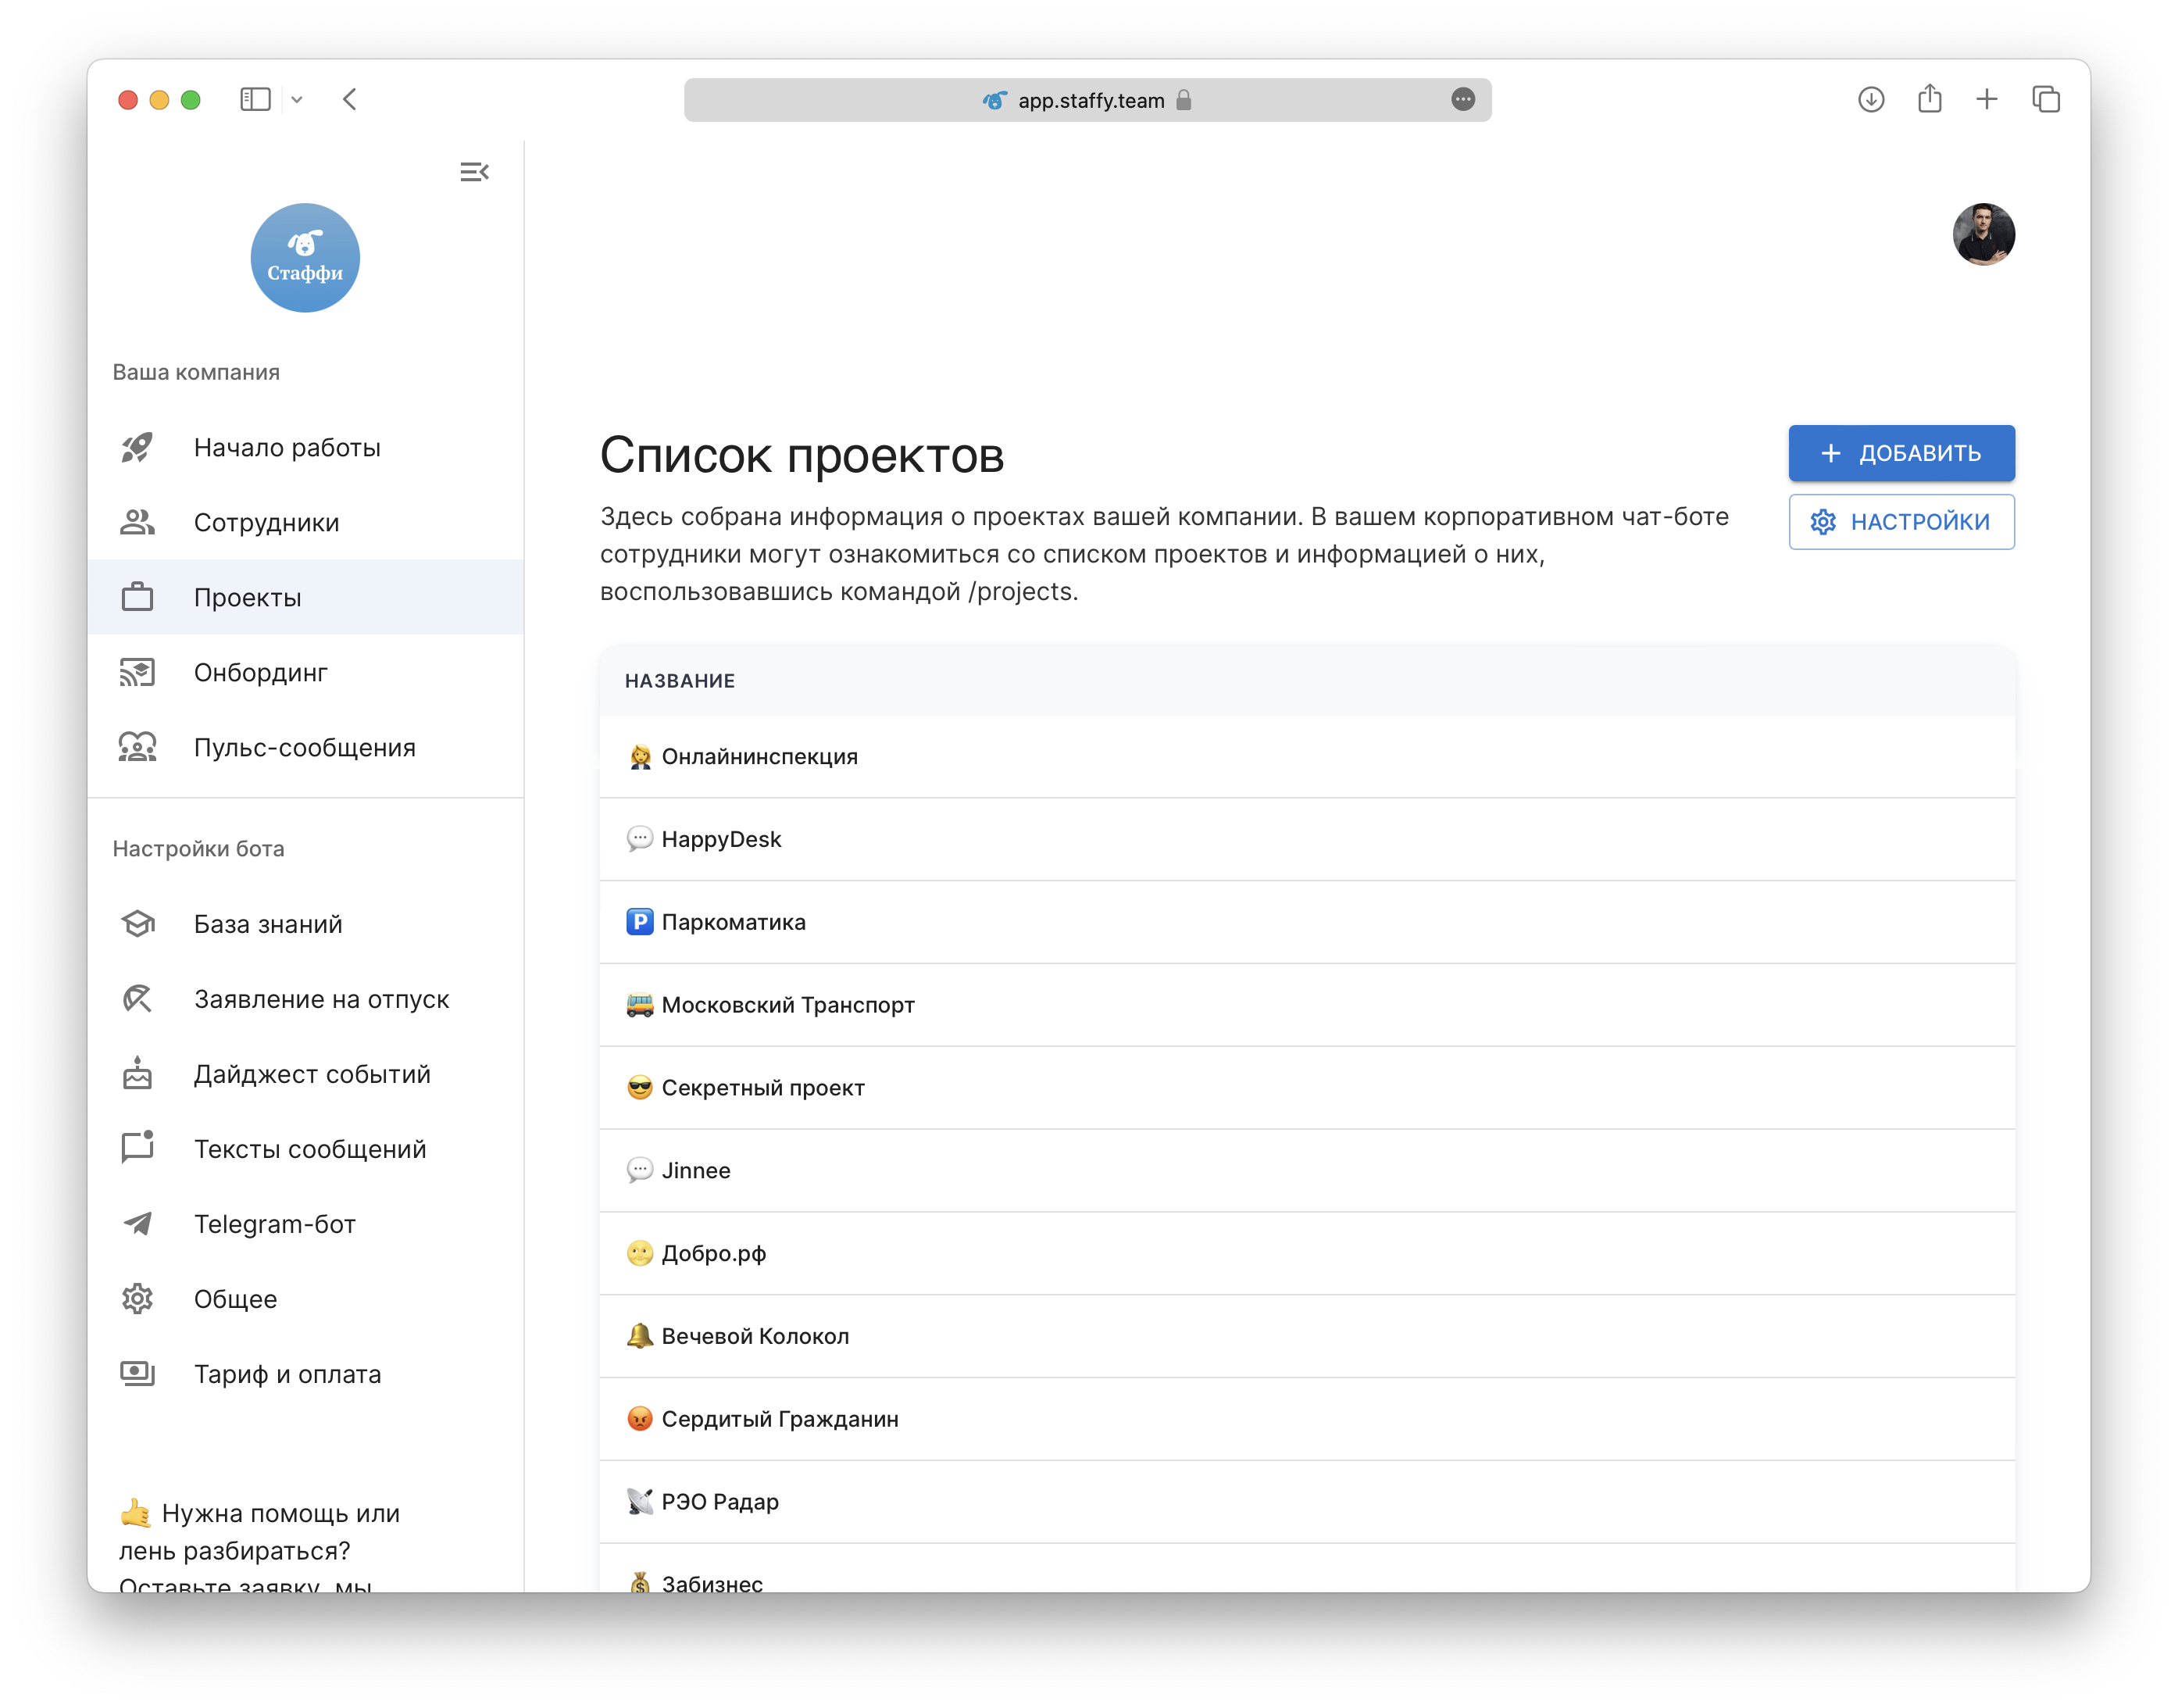Click the cast icon beside Онбординг

pyautogui.click(x=137, y=672)
